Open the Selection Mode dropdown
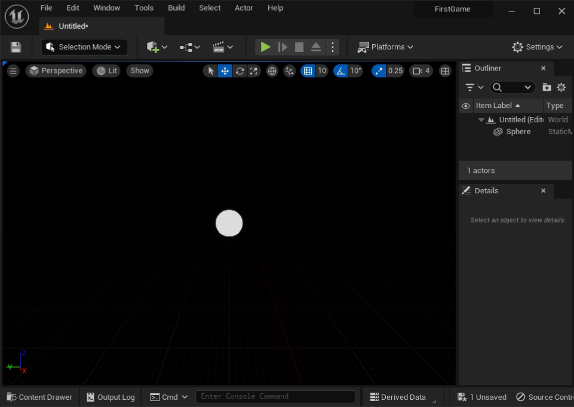Screen dimensions: 574x407 (x=84, y=47)
